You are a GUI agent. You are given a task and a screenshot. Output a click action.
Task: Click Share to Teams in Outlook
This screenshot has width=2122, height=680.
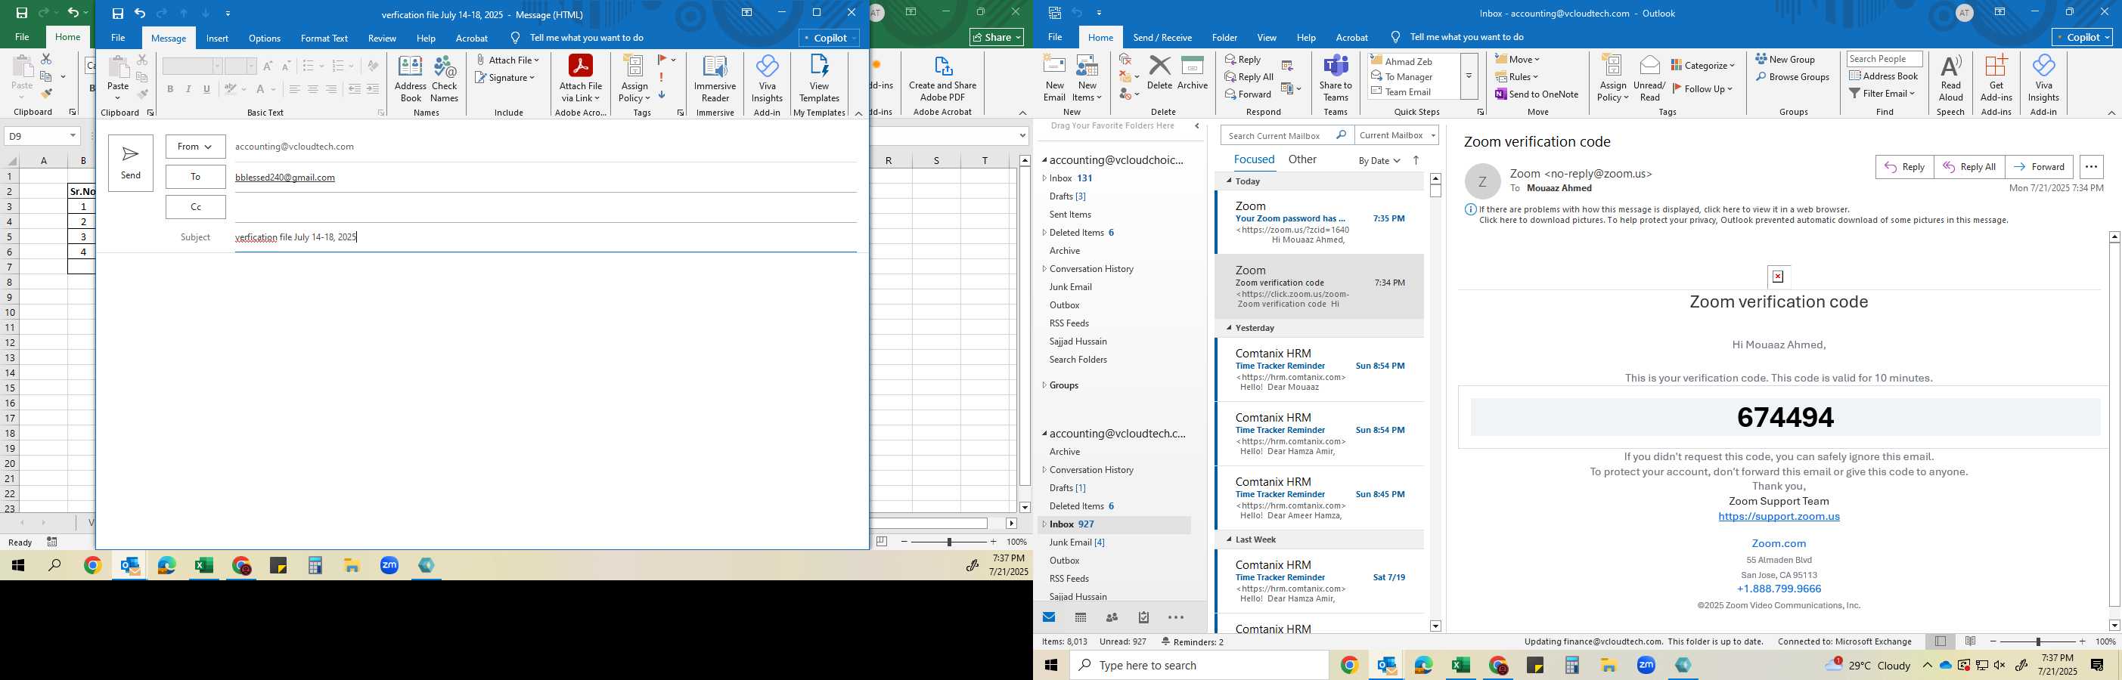point(1336,79)
